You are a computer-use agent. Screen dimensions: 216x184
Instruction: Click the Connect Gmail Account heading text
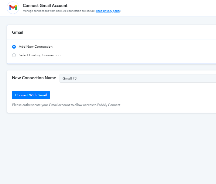tap(45, 5)
